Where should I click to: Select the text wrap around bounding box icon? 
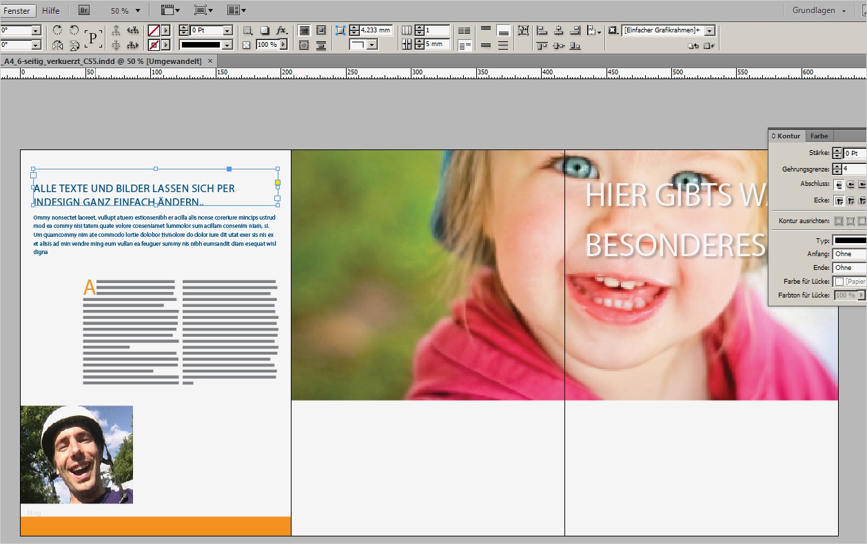click(321, 30)
